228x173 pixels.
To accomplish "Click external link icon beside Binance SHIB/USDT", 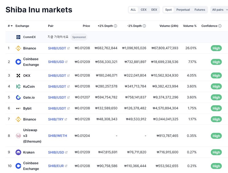I will 68,48.
